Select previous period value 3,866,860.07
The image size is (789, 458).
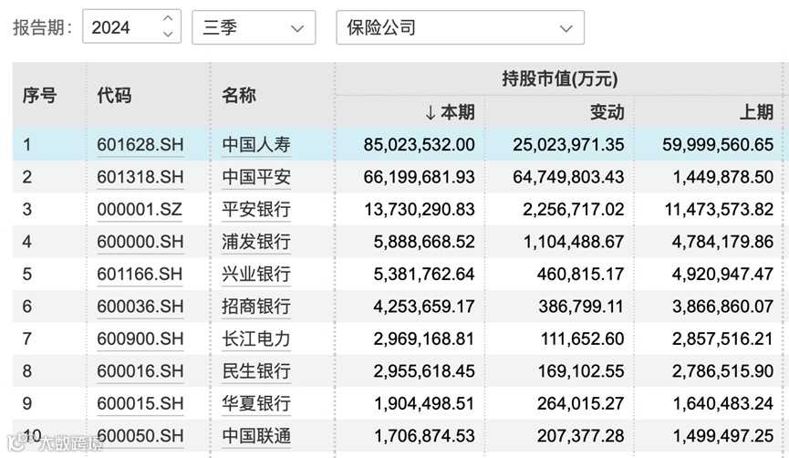click(723, 307)
